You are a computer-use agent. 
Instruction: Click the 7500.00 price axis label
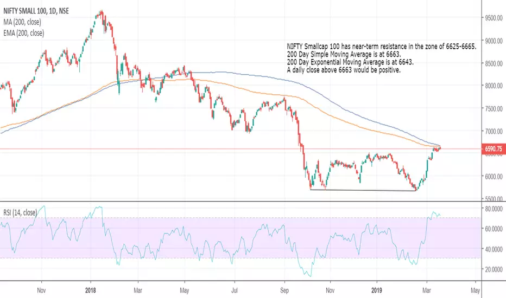pos(494,108)
